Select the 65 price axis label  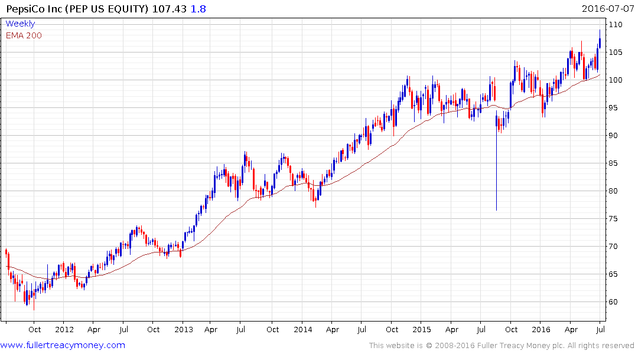613,274
